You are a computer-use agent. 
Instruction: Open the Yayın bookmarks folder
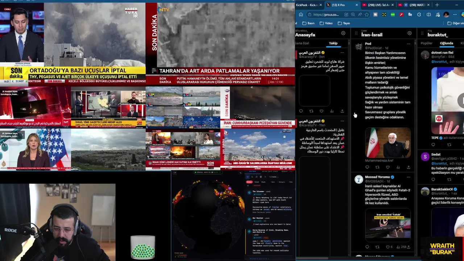pyautogui.click(x=344, y=23)
